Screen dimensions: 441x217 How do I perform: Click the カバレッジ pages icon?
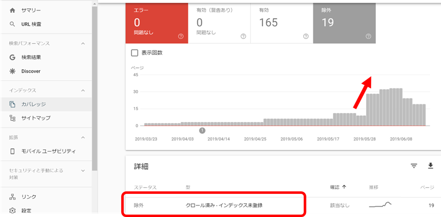click(x=12, y=104)
